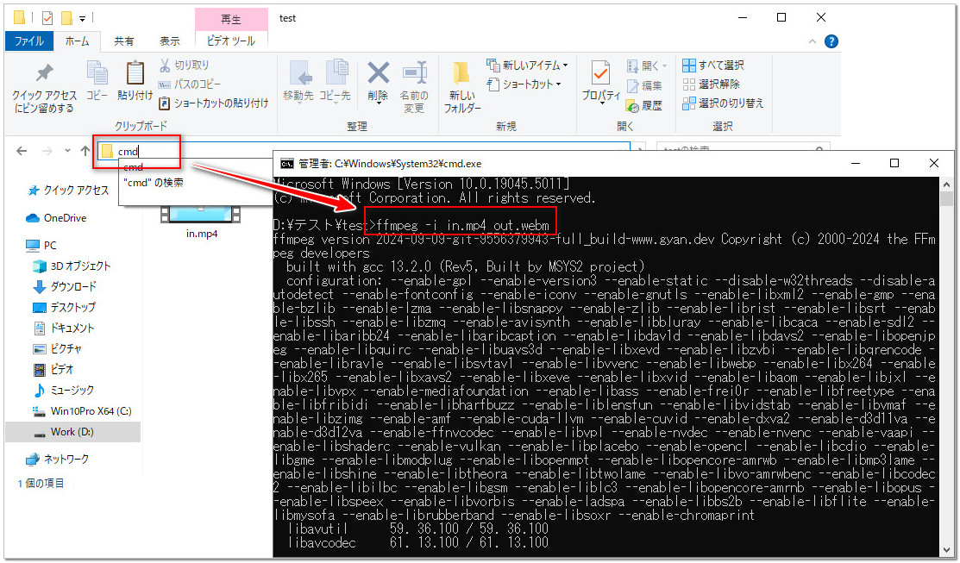Screen dimensions: 960x563
Task: Collapse the ribbon with the chevron
Action: point(813,41)
